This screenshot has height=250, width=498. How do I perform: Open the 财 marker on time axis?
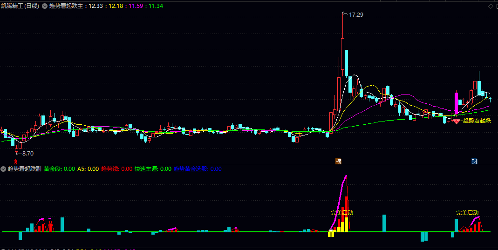474,162
